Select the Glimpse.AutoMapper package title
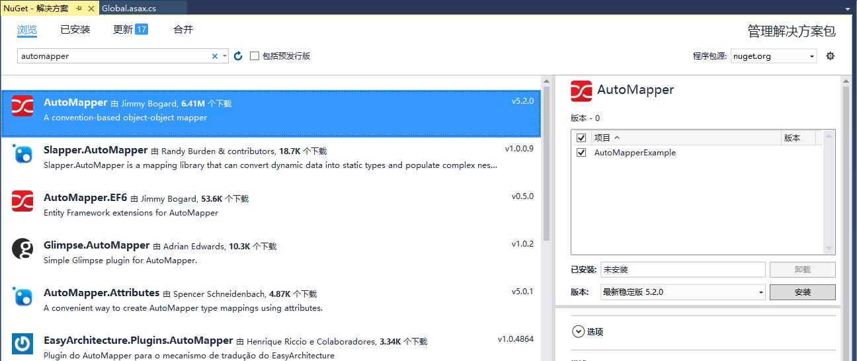Screen dimensions: 857x361 click(x=97, y=245)
